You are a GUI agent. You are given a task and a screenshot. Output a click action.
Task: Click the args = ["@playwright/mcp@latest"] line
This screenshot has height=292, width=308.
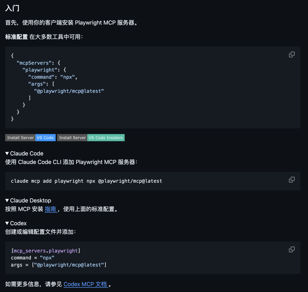[59, 265]
